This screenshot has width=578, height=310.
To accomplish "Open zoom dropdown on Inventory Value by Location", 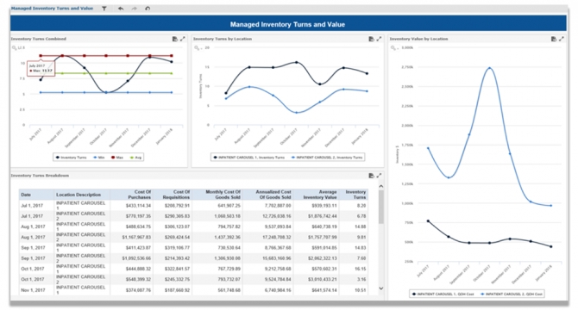I will coord(394,48).
